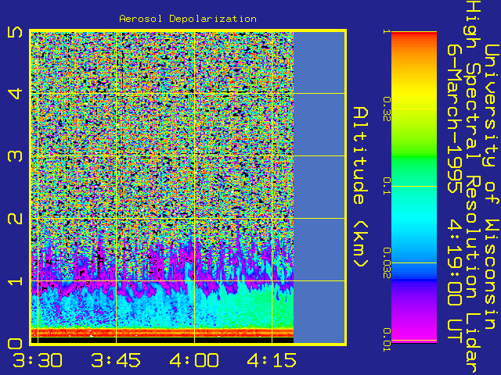The width and height of the screenshot is (501, 375).
Task: Click the time axis label 3:45
Action: tap(116, 360)
